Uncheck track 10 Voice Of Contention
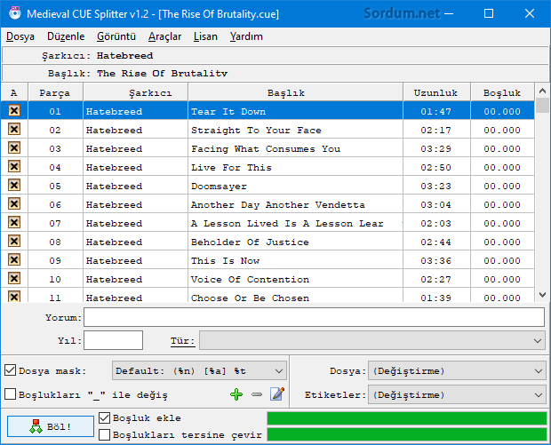This screenshot has height=445, width=551. tap(14, 278)
